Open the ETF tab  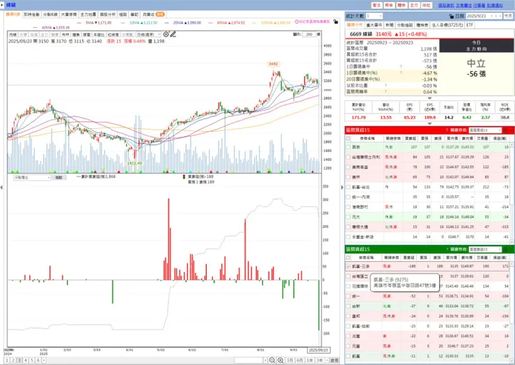(x=469, y=25)
